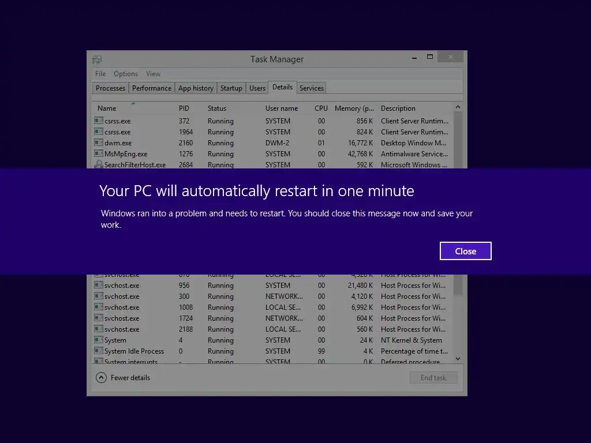Click memory value 21,480 K
This screenshot has width=591, height=443.
click(360, 285)
